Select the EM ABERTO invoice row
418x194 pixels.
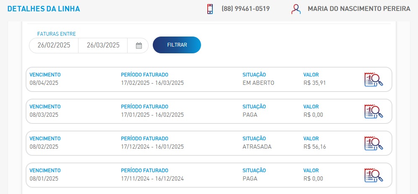click(209, 79)
